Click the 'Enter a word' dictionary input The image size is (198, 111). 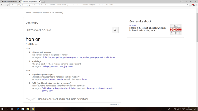[69, 30]
